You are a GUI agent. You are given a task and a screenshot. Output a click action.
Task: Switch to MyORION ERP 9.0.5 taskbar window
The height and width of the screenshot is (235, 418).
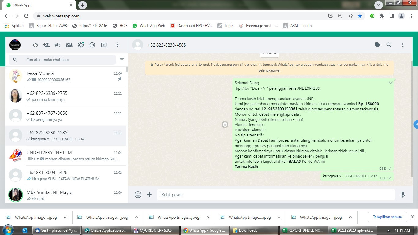point(155,230)
